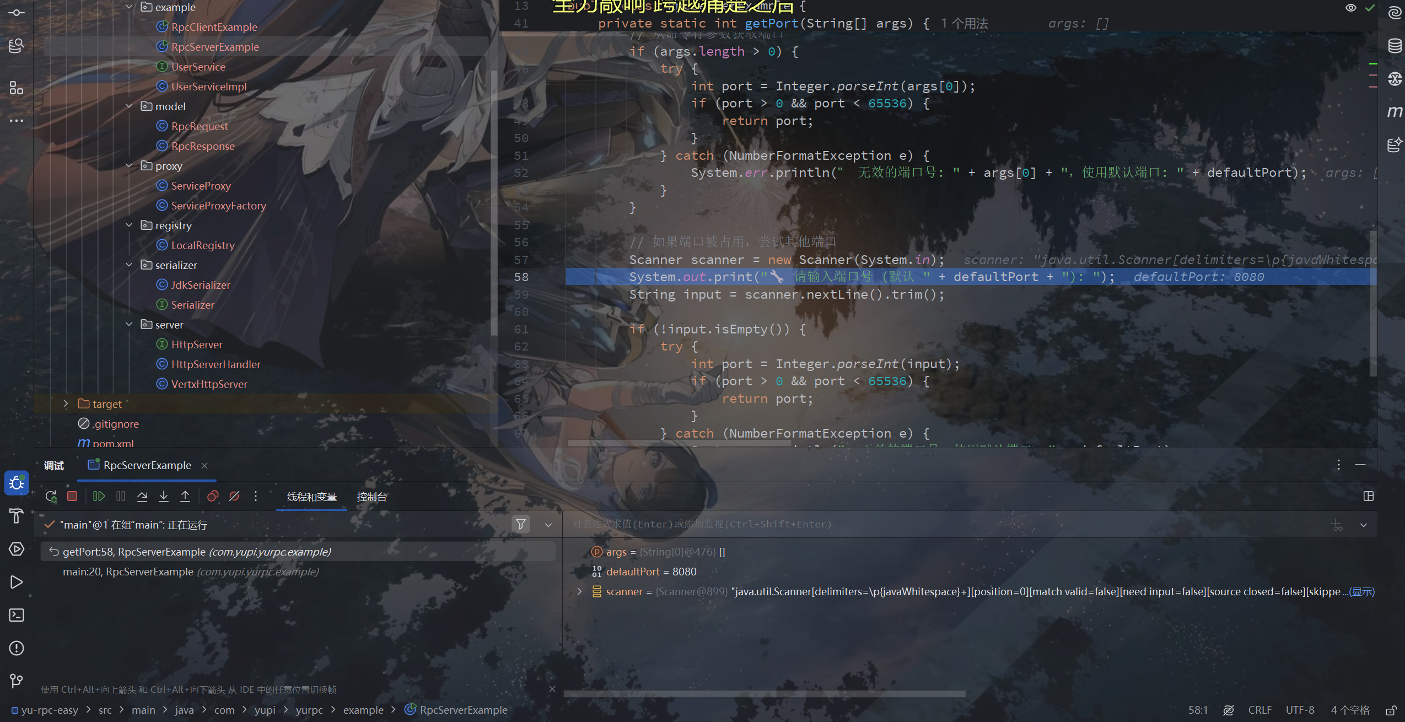The height and width of the screenshot is (722, 1405).
Task: Step over the current line
Action: point(142,496)
